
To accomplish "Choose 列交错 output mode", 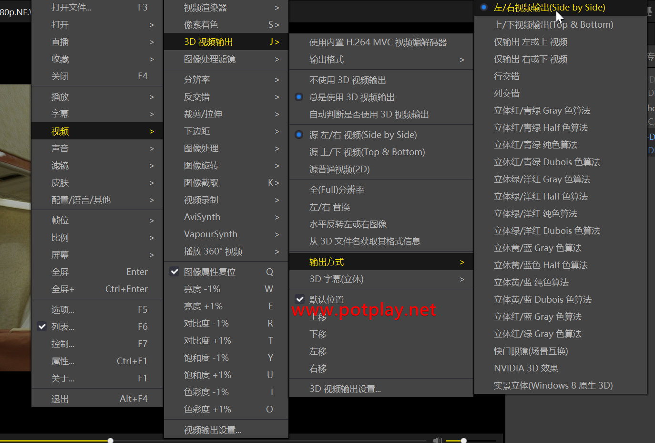I will coord(561,94).
